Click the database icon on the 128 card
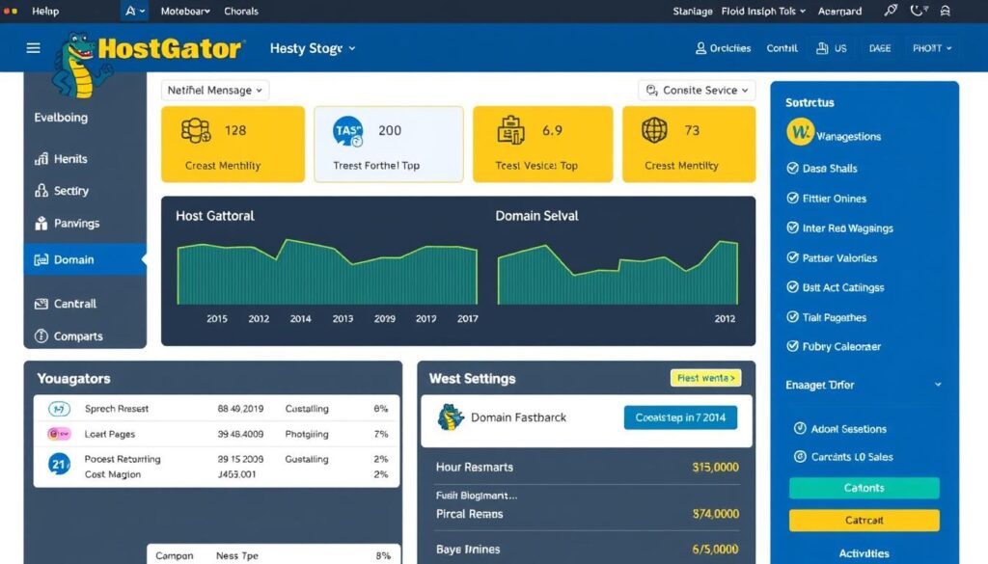The height and width of the screenshot is (564, 988). coord(195,130)
